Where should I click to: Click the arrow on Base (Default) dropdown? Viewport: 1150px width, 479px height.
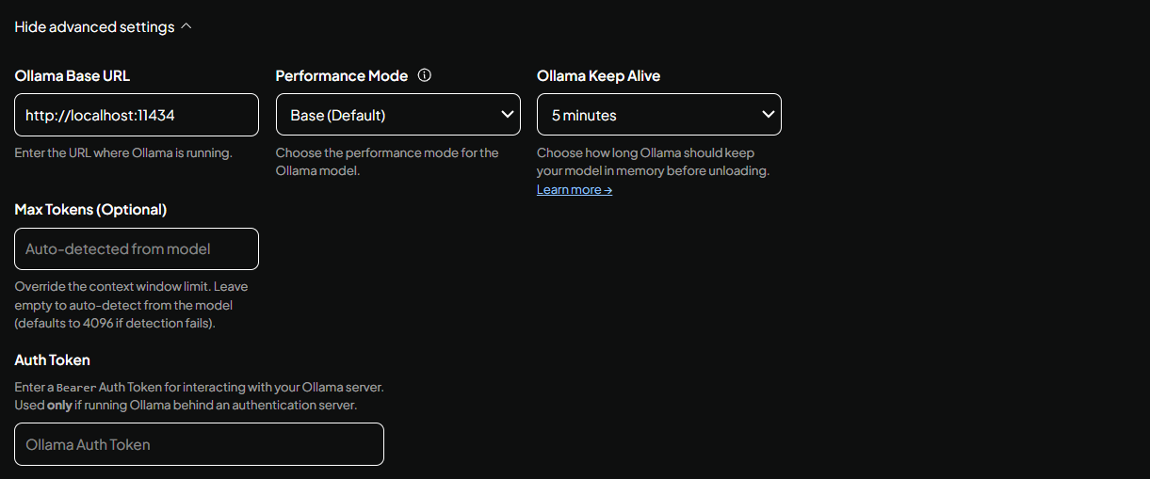(508, 115)
